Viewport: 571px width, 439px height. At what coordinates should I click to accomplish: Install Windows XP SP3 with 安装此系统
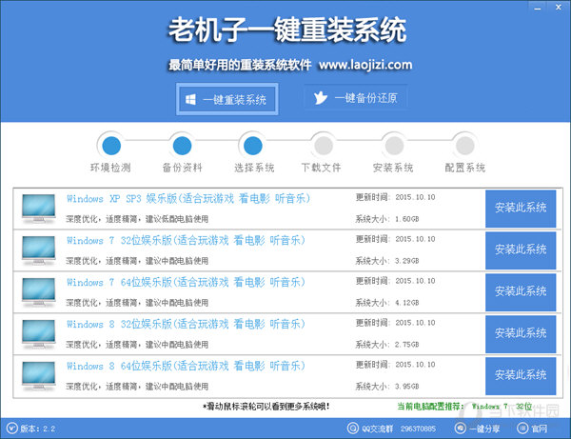(521, 209)
